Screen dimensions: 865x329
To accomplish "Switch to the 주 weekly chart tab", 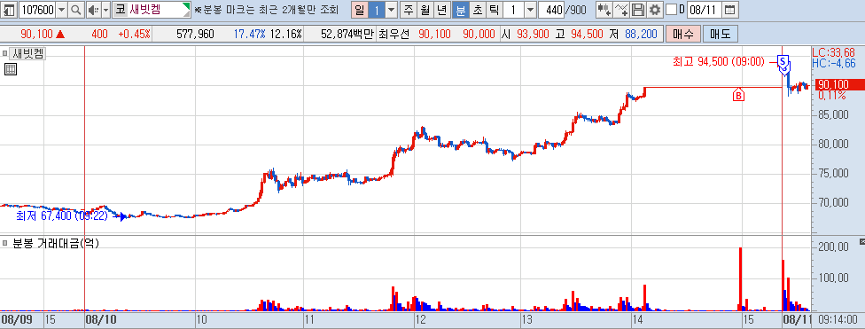I will tap(409, 10).
